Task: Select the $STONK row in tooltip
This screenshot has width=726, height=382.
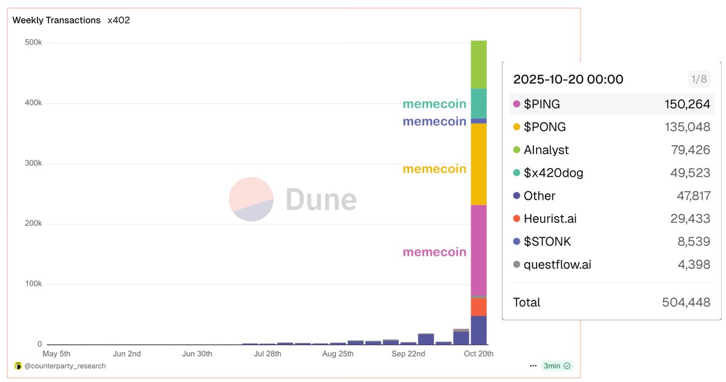Action: 612,242
